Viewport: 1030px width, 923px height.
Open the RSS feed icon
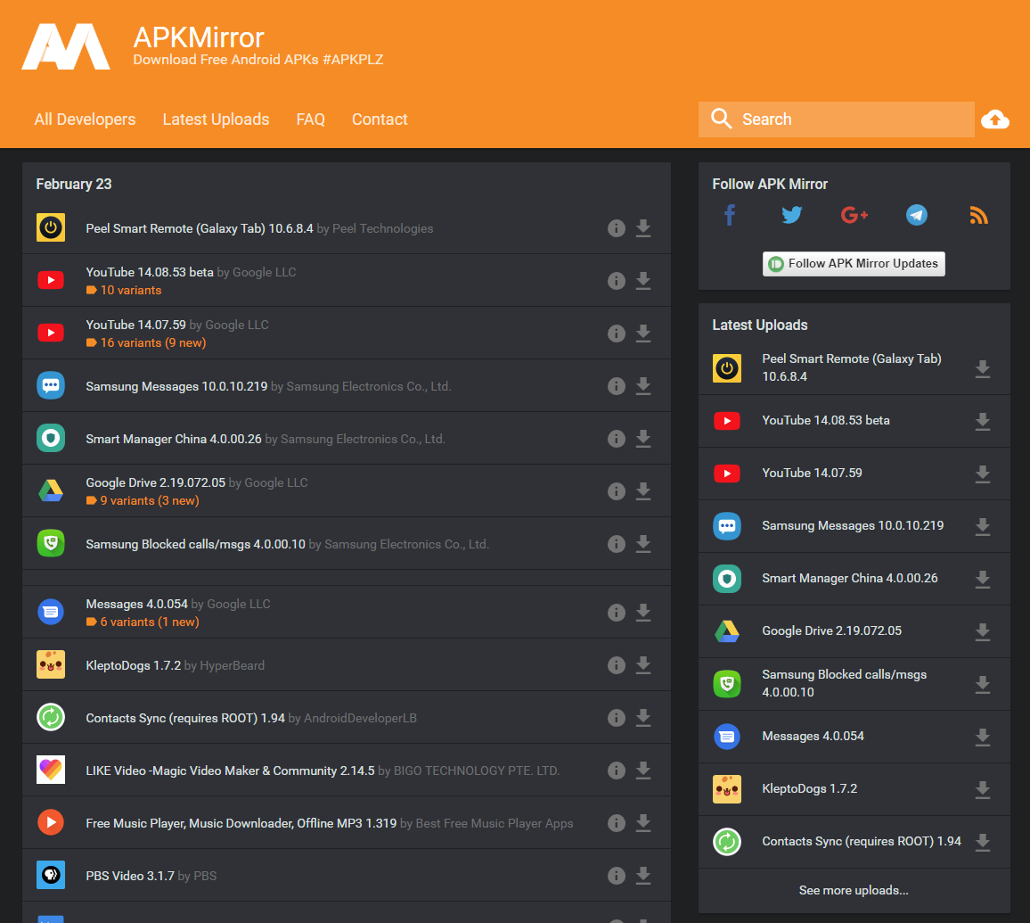[x=978, y=215]
